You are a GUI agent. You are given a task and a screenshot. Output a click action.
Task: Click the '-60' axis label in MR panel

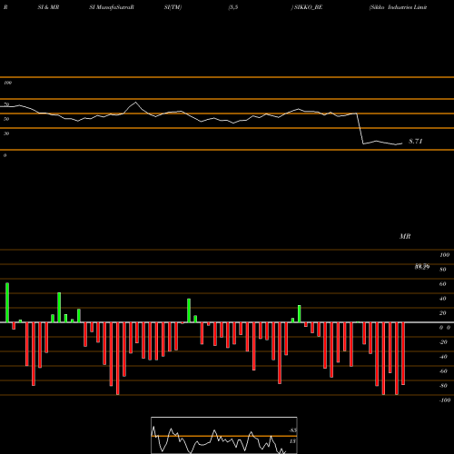(443, 371)
